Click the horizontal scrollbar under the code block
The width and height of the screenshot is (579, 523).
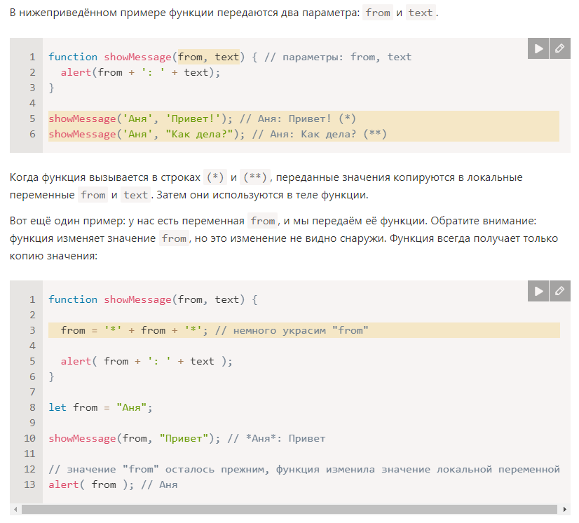[x=289, y=510]
